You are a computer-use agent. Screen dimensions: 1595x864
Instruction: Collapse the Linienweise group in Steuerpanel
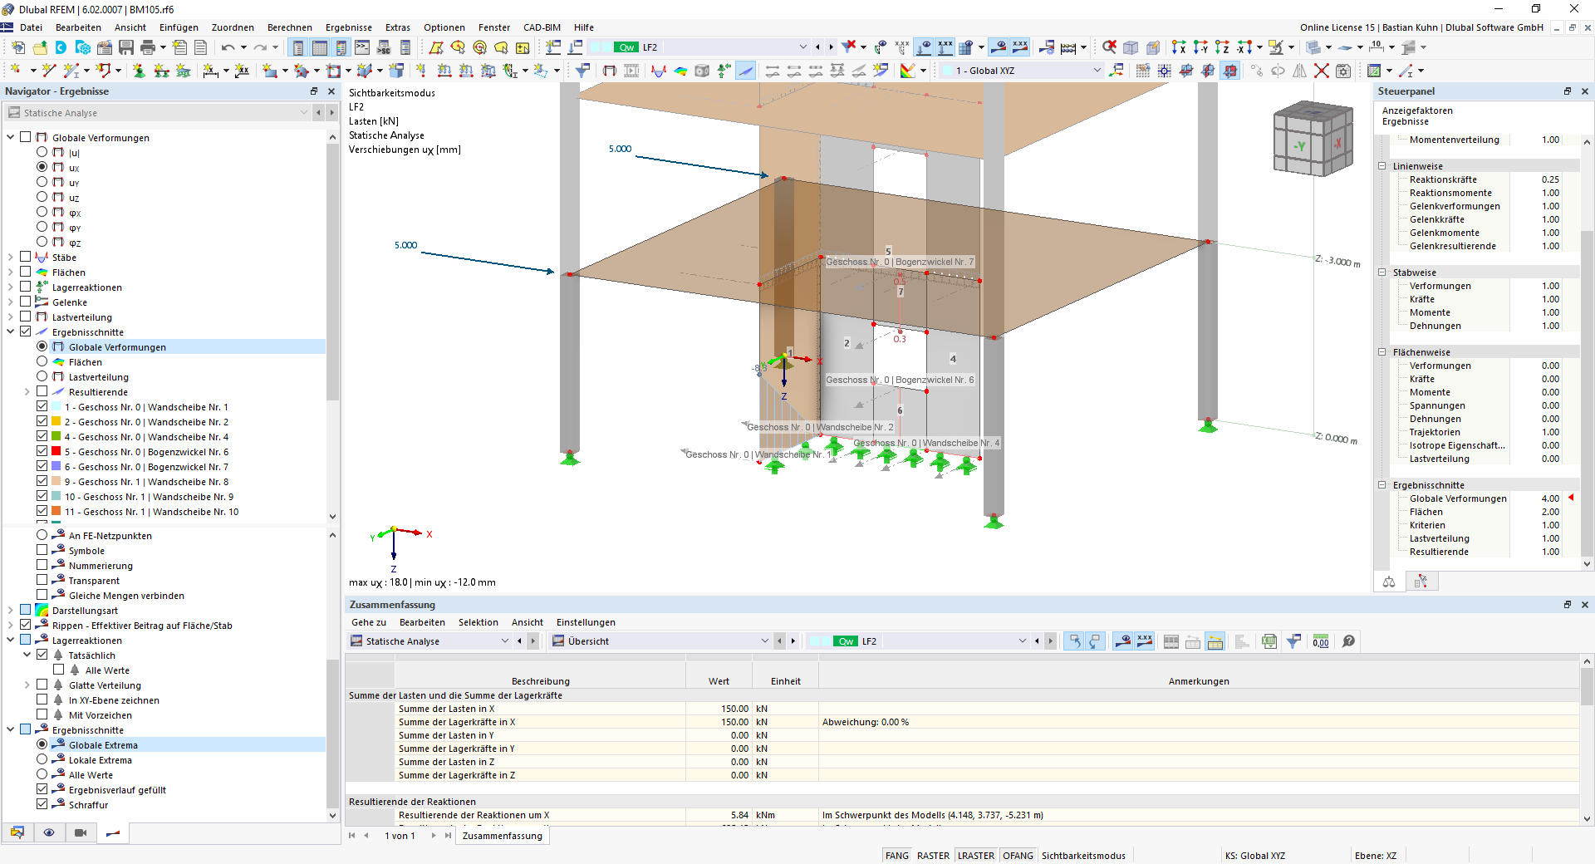point(1382,166)
